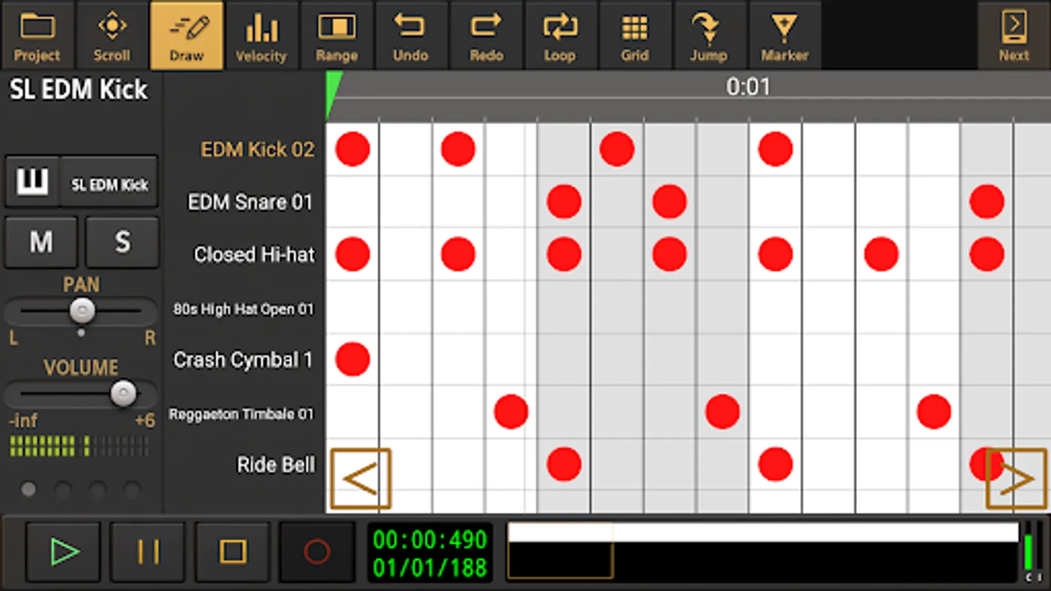1051x591 pixels.
Task: Toggle the first Closed Hi-hat note
Action: tap(353, 254)
